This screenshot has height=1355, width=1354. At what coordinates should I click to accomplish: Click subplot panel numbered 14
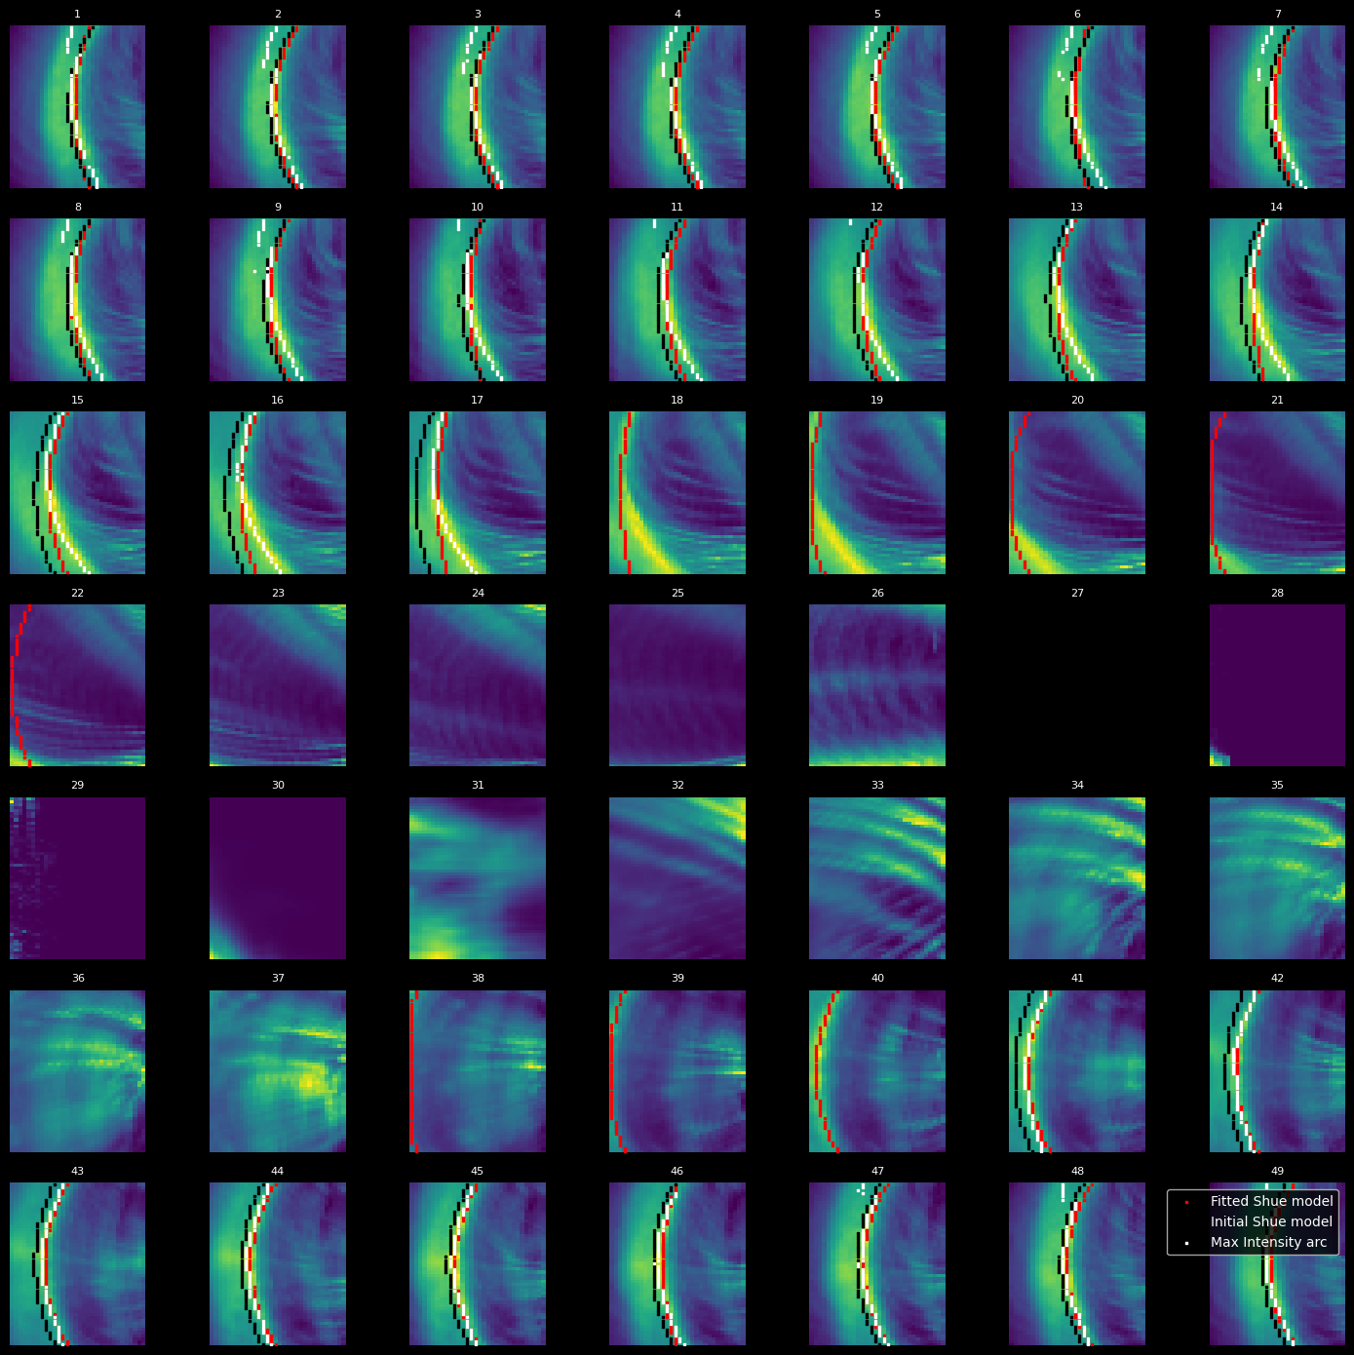pos(1278,299)
